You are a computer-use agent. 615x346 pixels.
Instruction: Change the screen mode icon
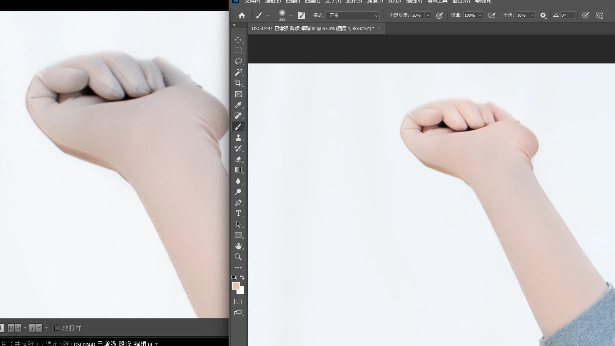(x=238, y=312)
